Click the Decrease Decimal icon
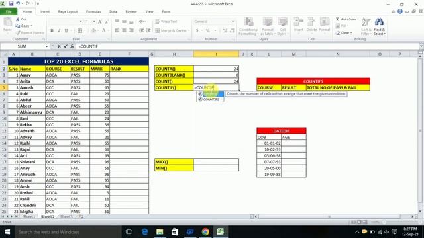The width and height of the screenshot is (424, 238). click(x=232, y=31)
